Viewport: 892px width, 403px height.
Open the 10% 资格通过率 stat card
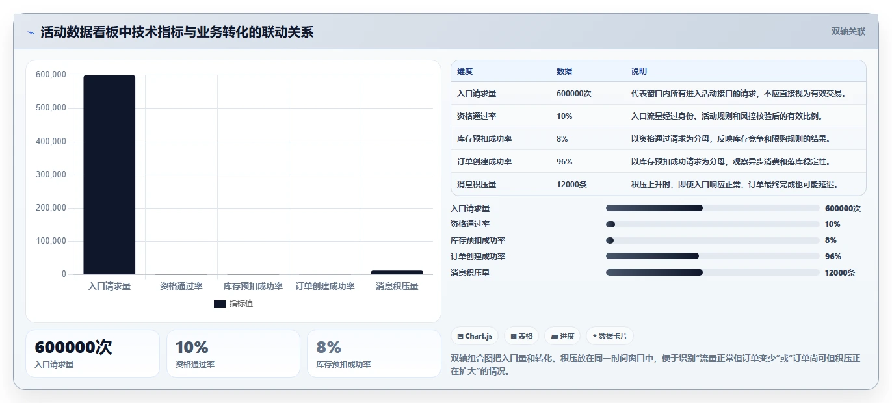click(x=233, y=354)
